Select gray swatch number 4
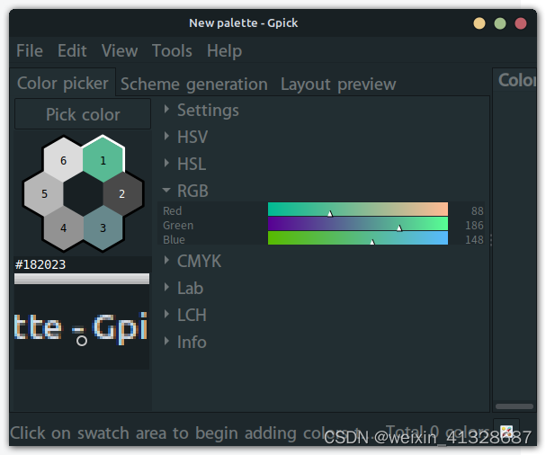 63,227
